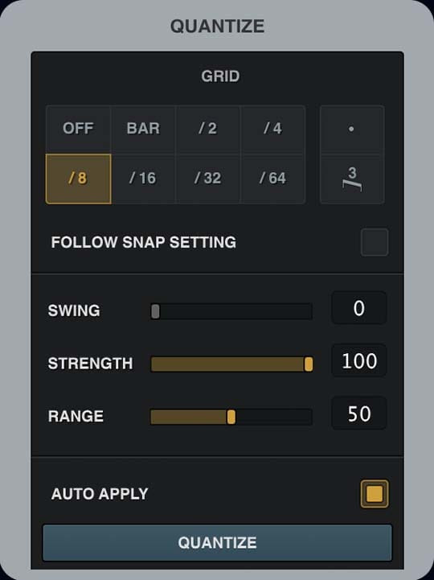Select the triplet grid modifier icon
Viewport: 434px width, 580px height.
[352, 179]
